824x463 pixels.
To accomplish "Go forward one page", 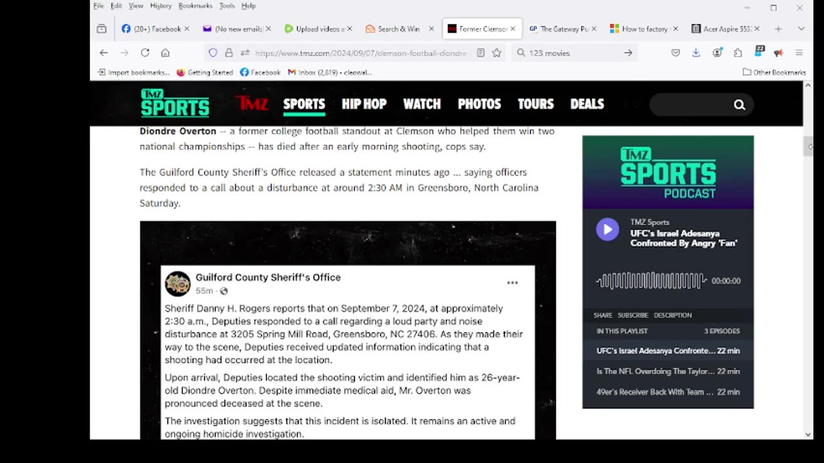I will (124, 53).
